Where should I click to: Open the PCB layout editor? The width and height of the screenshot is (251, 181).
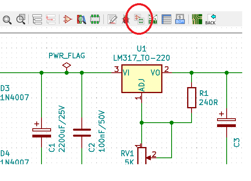pos(197,19)
